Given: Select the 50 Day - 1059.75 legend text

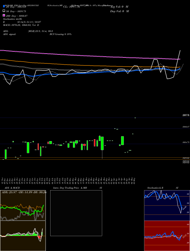Looking at the screenshot, I should click(x=16, y=11).
